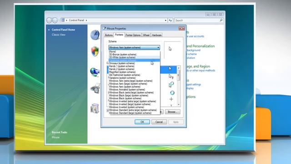Choose Windows Aero (large) scheme
This screenshot has width=291, height=164.
coord(134,84)
